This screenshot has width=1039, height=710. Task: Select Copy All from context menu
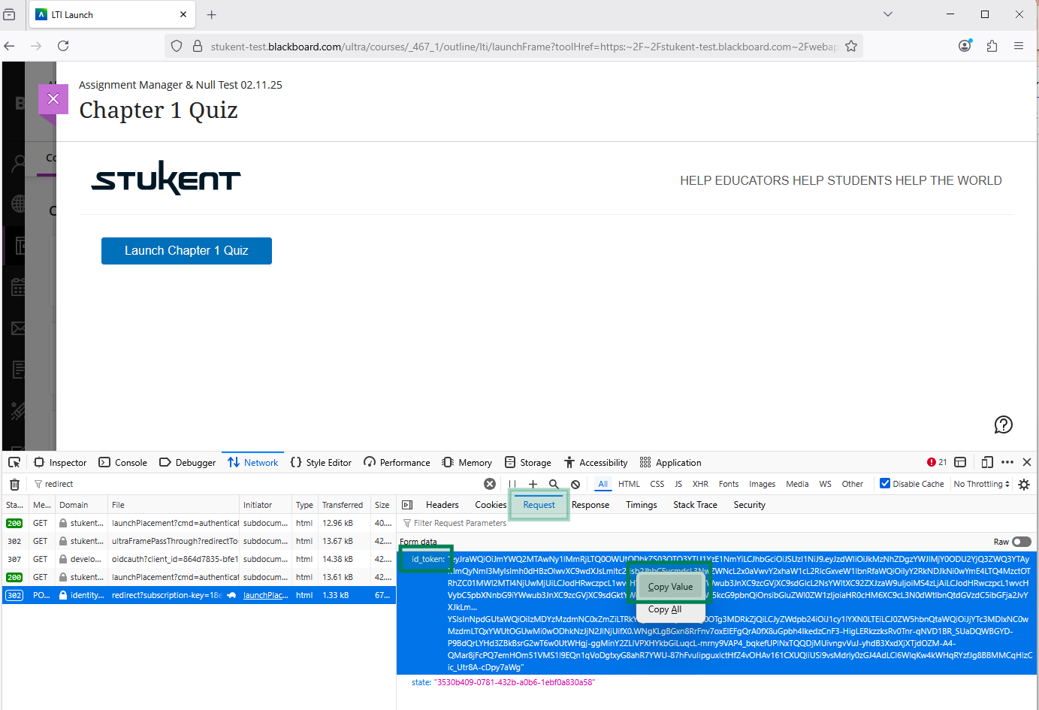click(x=665, y=609)
